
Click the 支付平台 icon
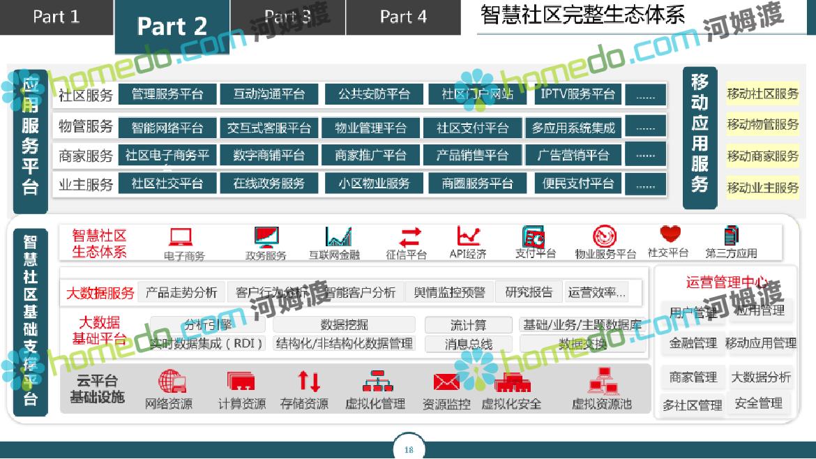coord(534,236)
